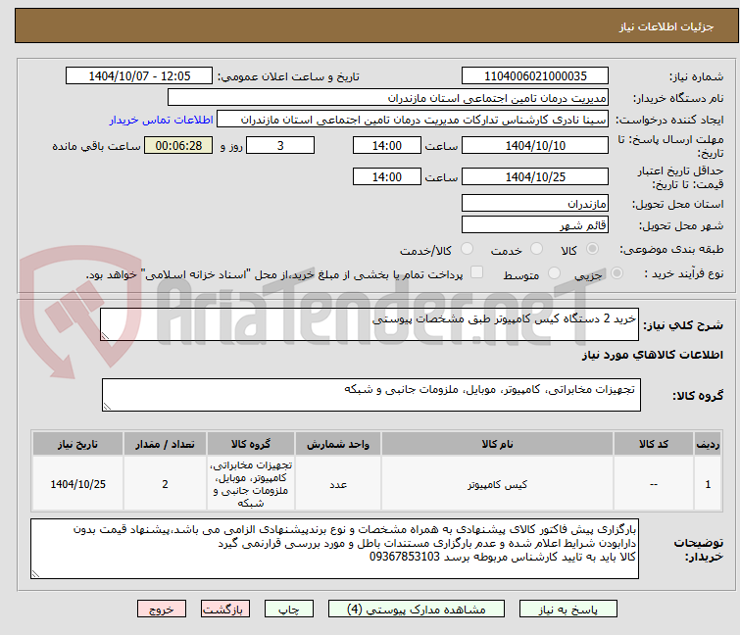Select the خدمت radio button
The image size is (740, 635).
tap(536, 249)
